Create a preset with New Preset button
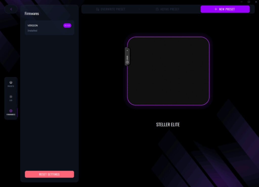259x187 pixels. (225, 9)
